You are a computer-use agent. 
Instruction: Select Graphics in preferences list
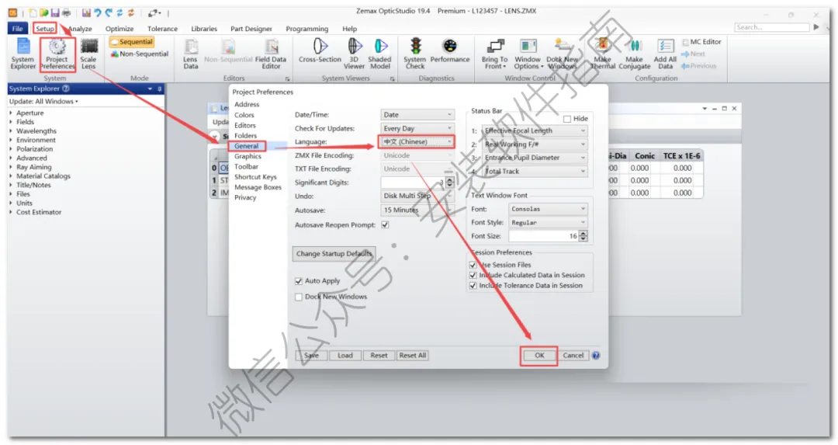(248, 157)
